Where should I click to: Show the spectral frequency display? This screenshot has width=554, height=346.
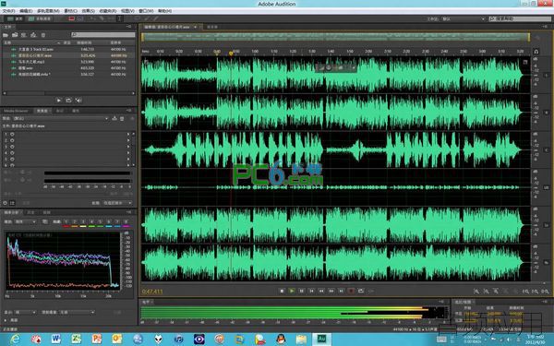(72, 18)
